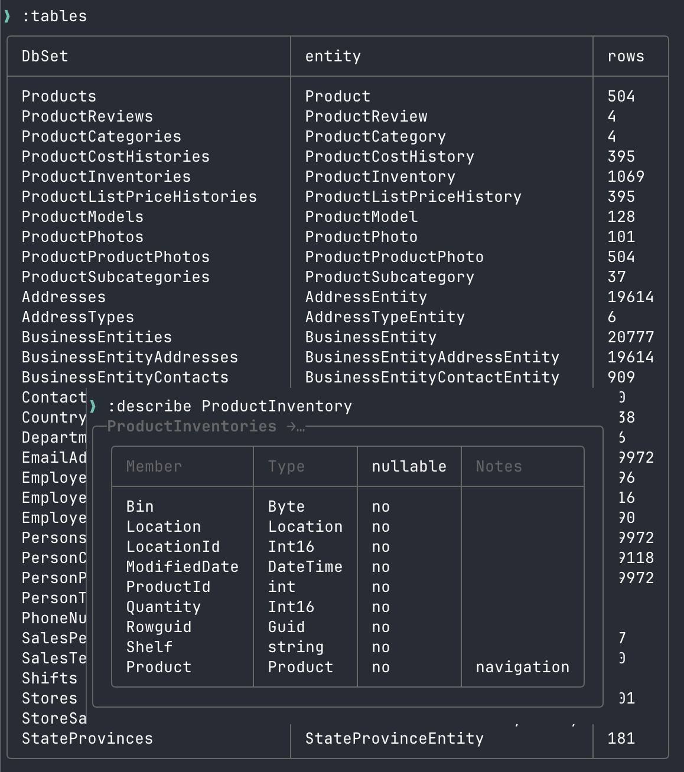The height and width of the screenshot is (772, 684).
Task: Click the AddressTypeEntity entity cell
Action: point(385,317)
